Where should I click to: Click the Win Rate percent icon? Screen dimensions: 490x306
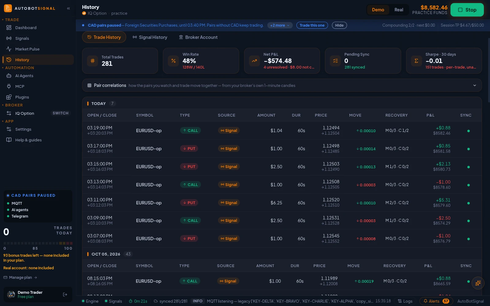[x=173, y=61]
